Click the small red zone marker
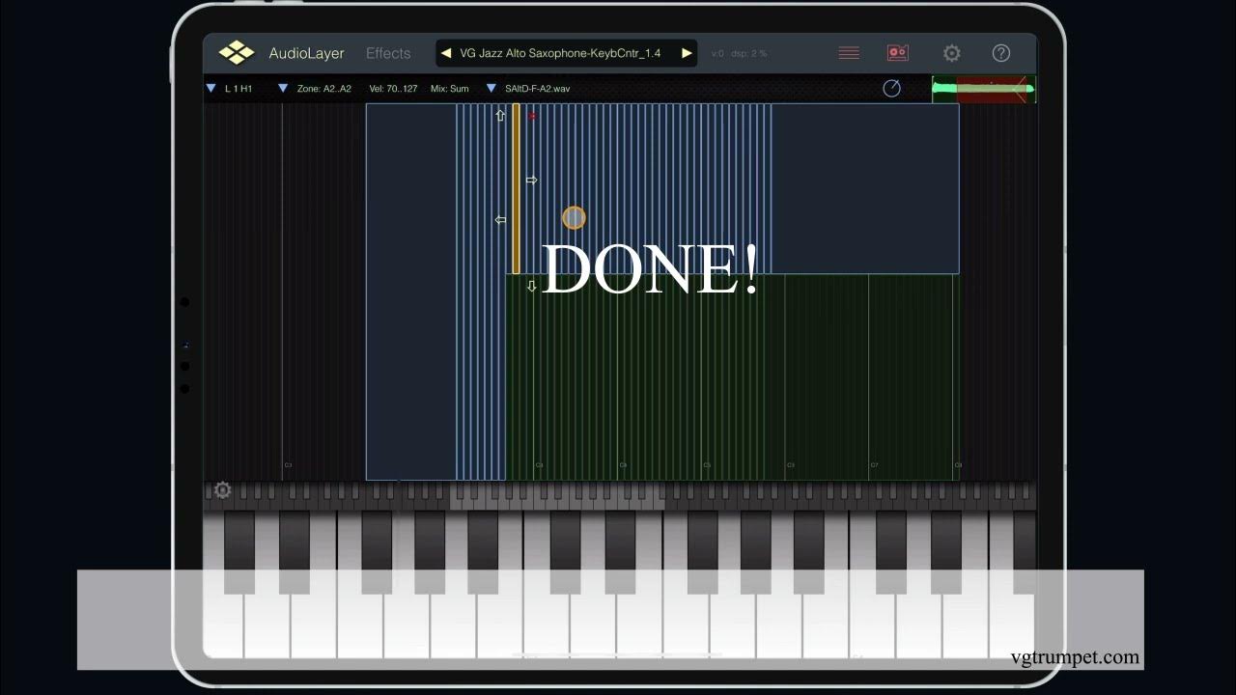 [532, 116]
